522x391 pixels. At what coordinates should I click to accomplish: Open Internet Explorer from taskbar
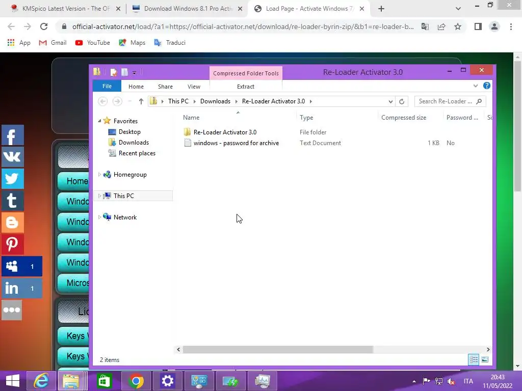click(41, 381)
